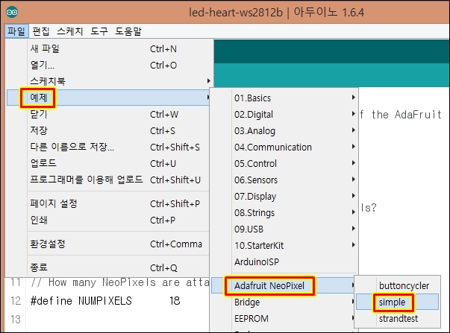Open the 도구 menu
The height and width of the screenshot is (333, 450).
pyautogui.click(x=99, y=31)
